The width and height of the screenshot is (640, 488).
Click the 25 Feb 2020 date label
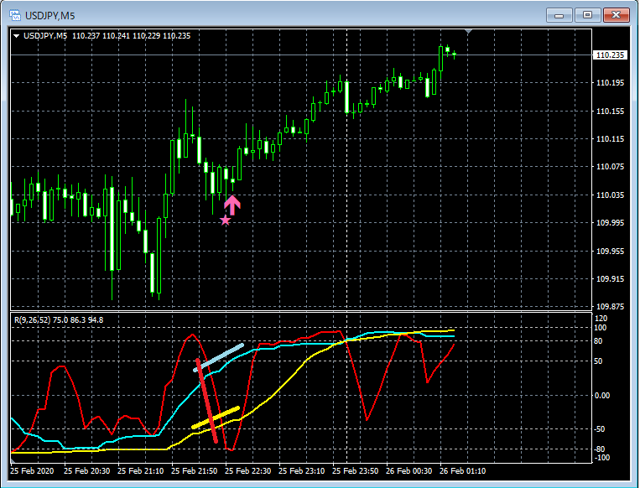(x=32, y=471)
